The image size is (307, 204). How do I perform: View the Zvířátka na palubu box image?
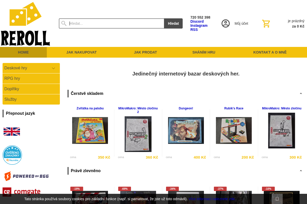tap(90, 131)
